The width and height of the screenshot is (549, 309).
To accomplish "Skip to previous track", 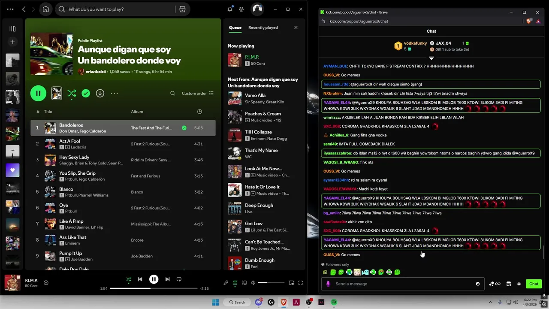I will point(140,279).
